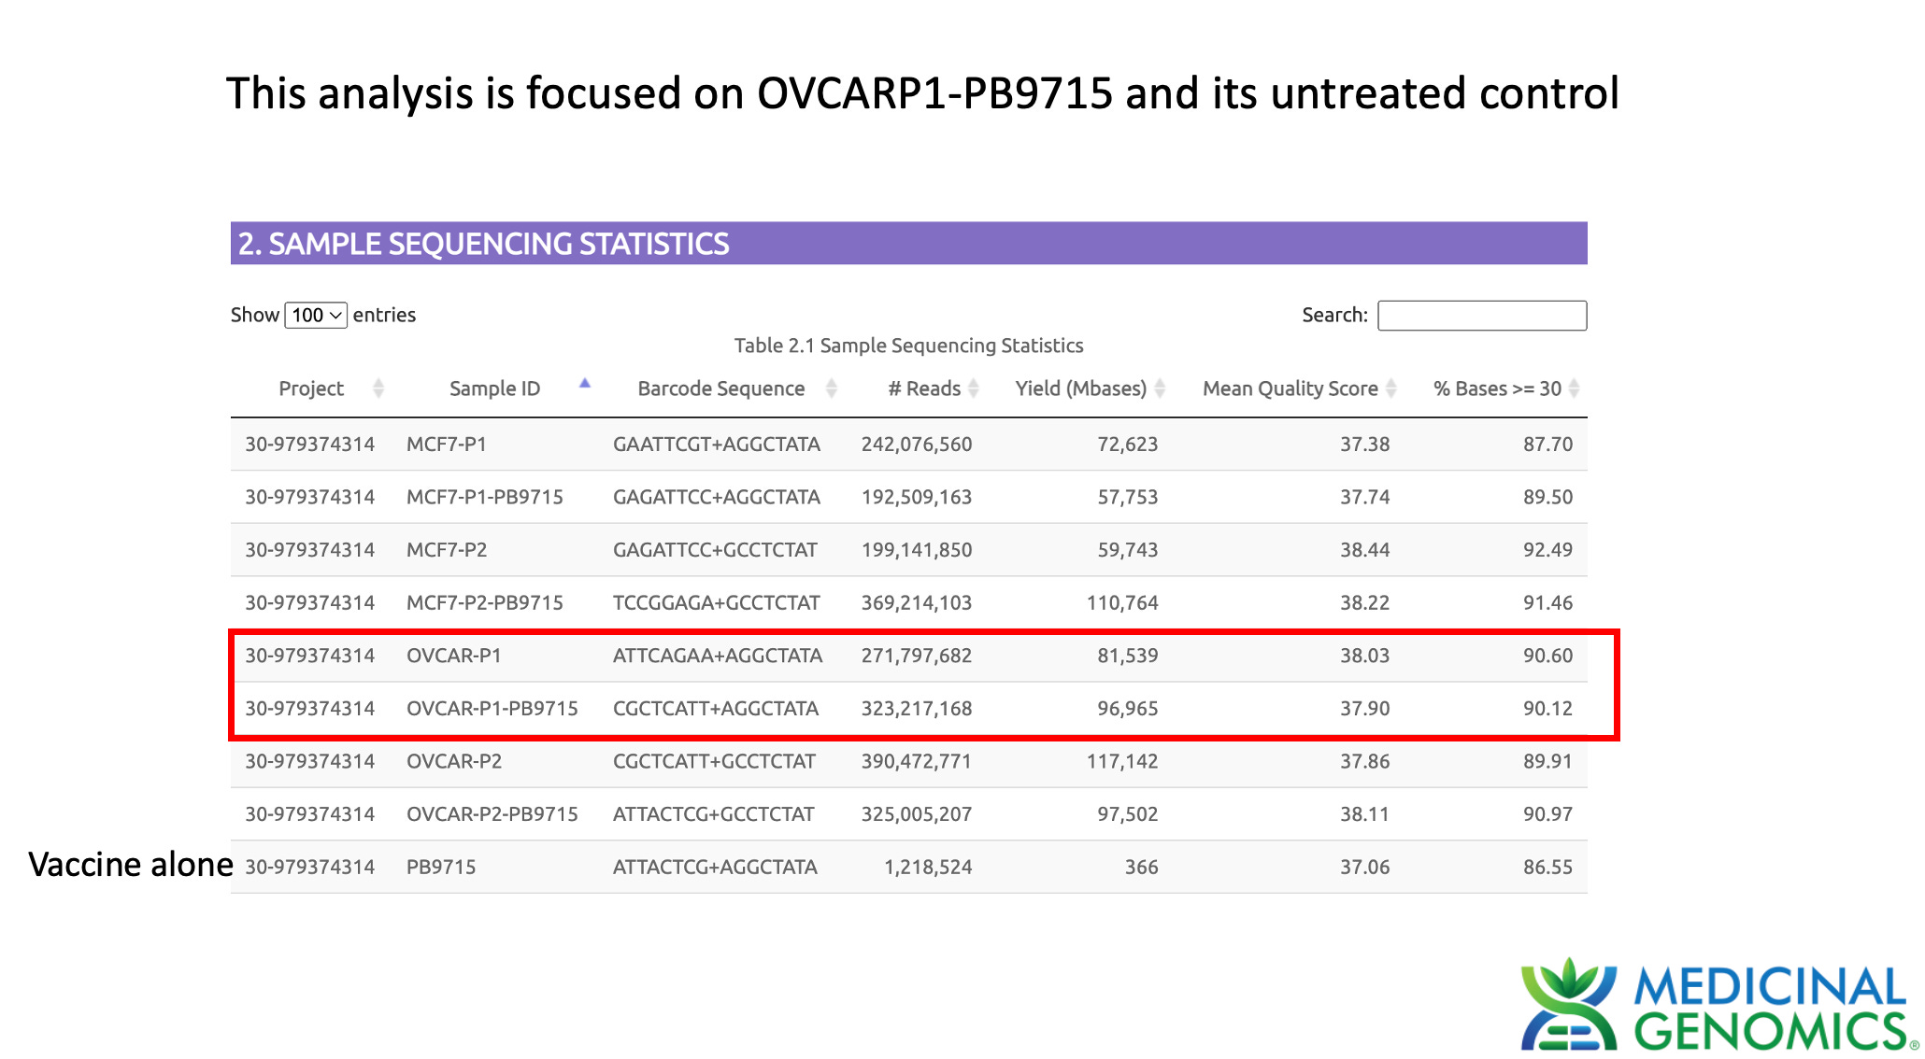Image resolution: width=1925 pixels, height=1059 pixels.
Task: Click sort arrows next to Project column
Action: [378, 388]
